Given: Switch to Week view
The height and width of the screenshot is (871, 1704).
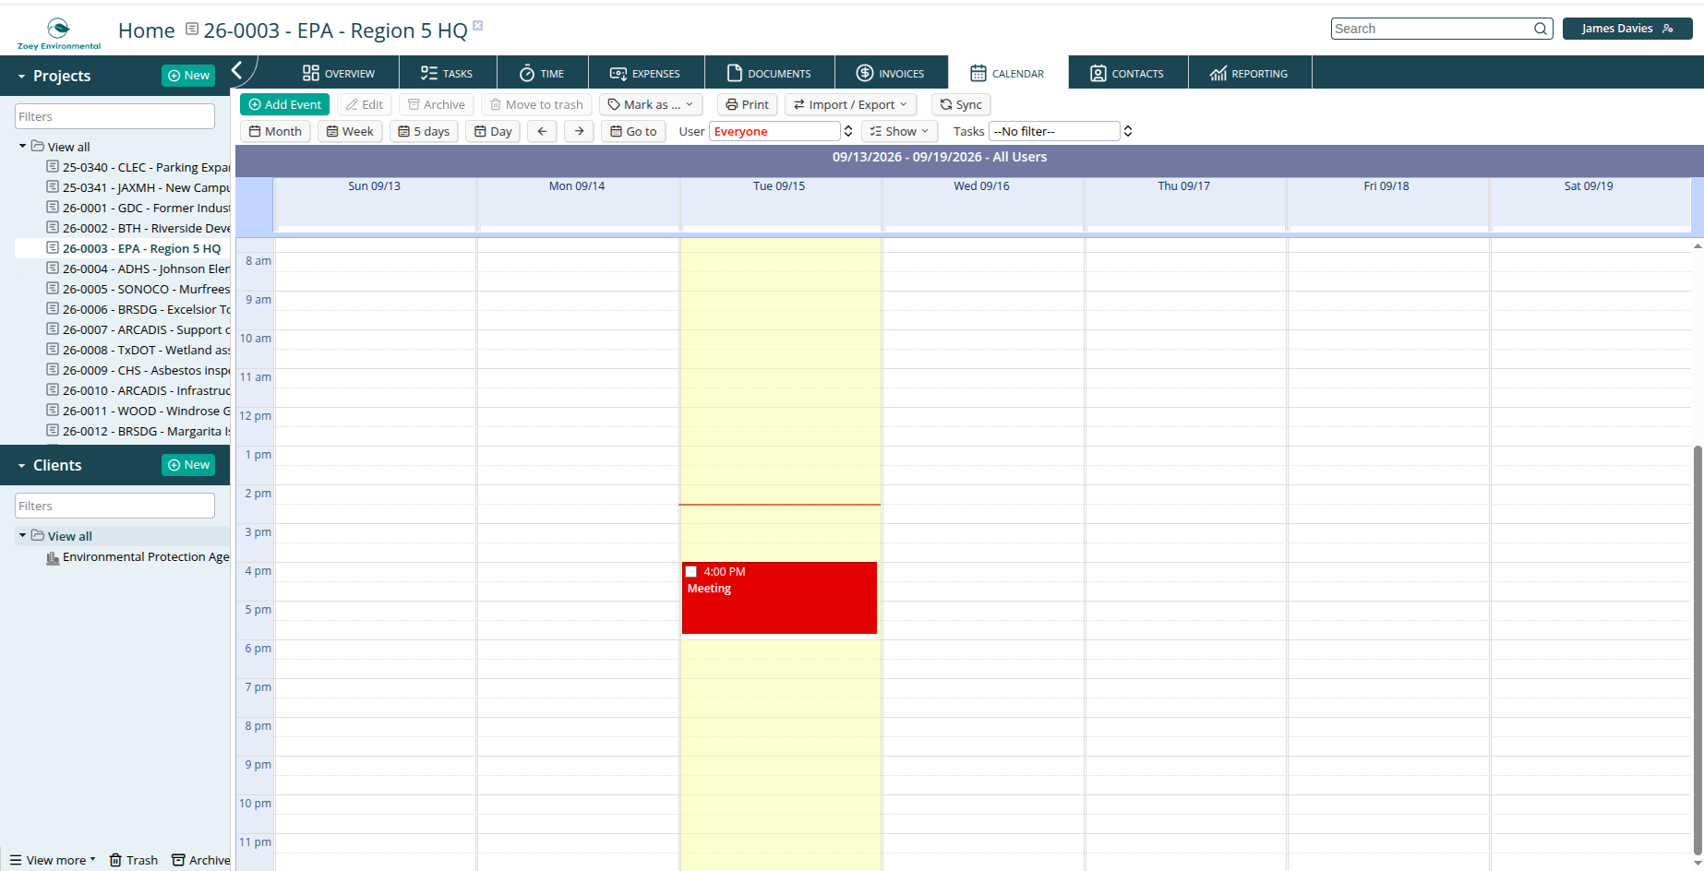Looking at the screenshot, I should click(350, 131).
